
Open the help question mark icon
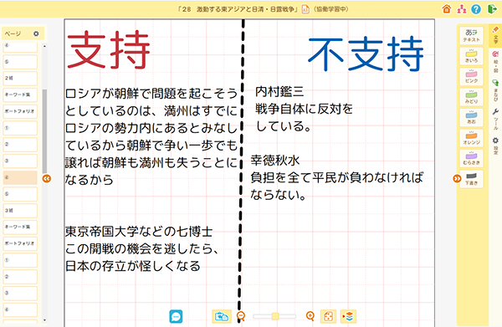(x=476, y=9)
